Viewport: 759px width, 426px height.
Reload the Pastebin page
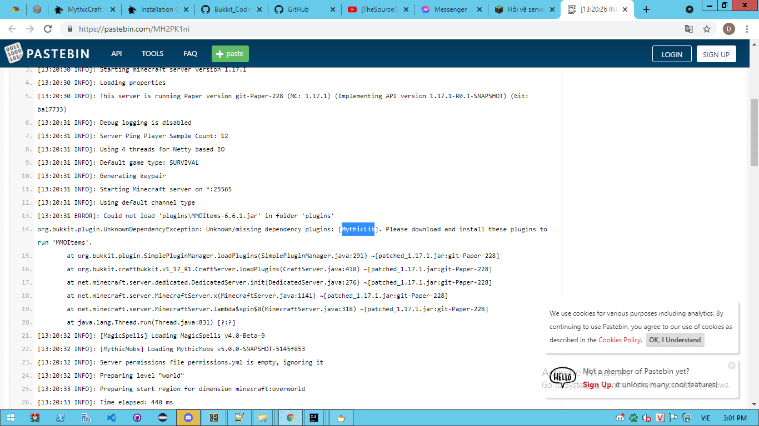click(x=48, y=29)
